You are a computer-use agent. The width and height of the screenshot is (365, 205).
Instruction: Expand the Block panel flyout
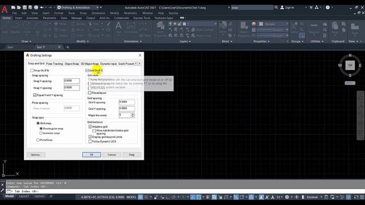[227, 42]
